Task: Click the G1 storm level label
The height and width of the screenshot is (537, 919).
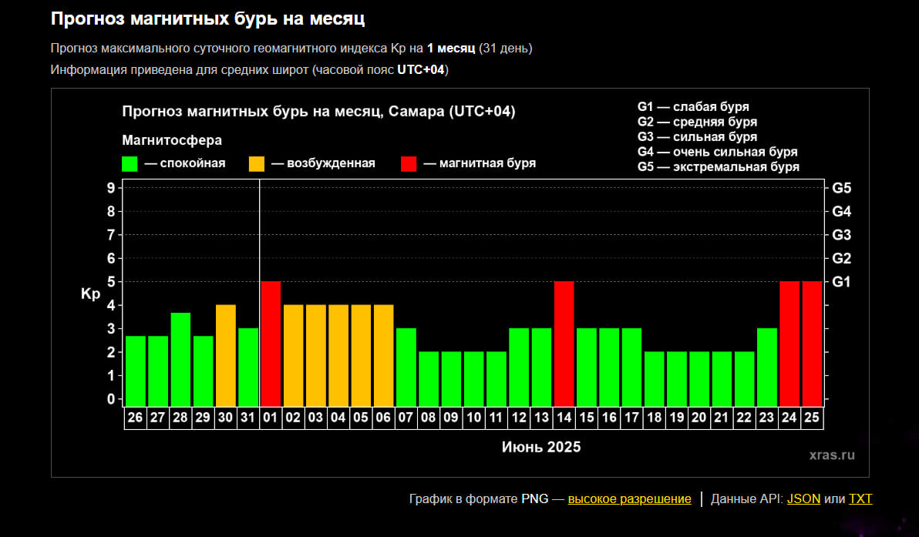Action: tap(841, 282)
